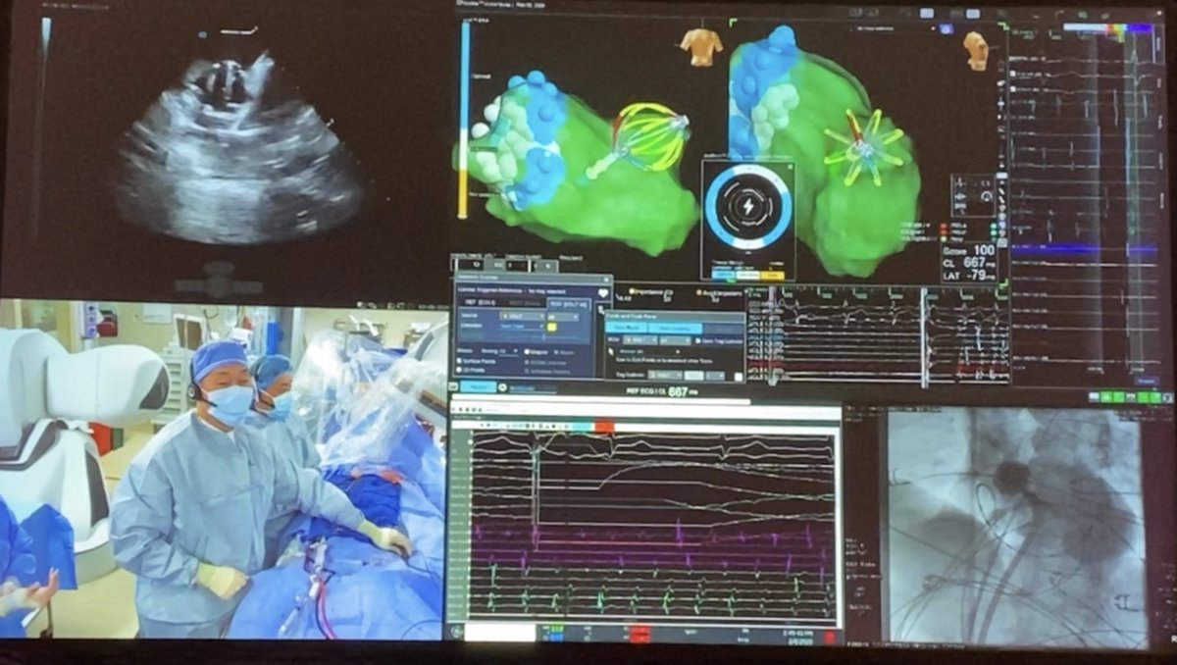Click the first blue button in second dialog

(626, 328)
